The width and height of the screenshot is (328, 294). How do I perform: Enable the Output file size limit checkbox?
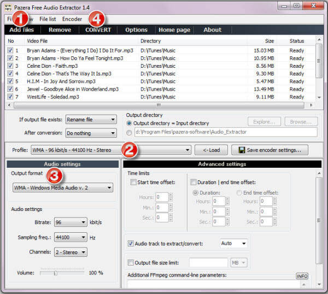(x=131, y=262)
